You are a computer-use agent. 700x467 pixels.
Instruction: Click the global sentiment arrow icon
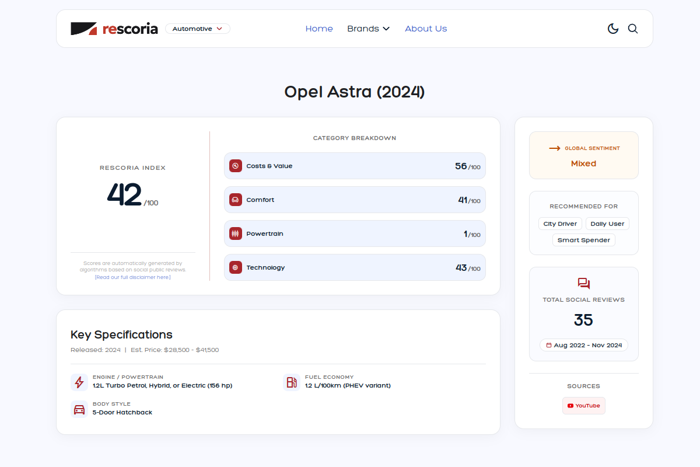pos(555,148)
